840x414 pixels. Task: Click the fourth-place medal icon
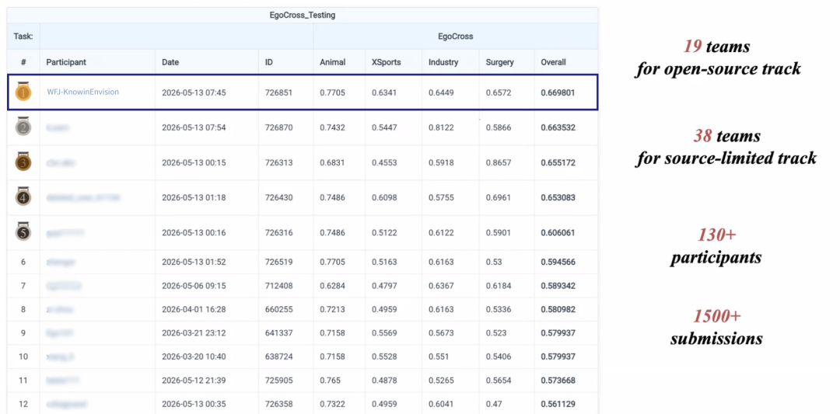(23, 197)
